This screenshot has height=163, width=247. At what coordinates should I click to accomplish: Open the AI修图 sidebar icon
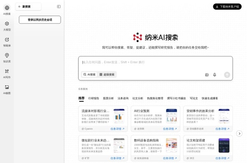pos(7,87)
